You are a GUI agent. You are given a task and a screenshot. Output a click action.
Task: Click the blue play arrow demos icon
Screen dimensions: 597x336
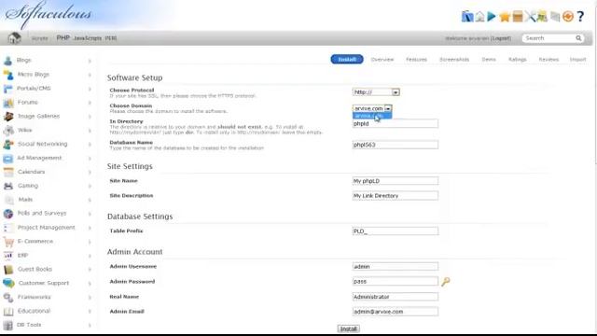[x=492, y=17]
